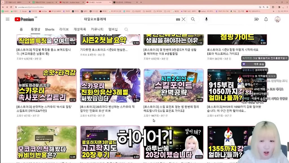Open the 스킬포인트 완벽공략 thumbnail
289x163 pixels.
point(174,85)
